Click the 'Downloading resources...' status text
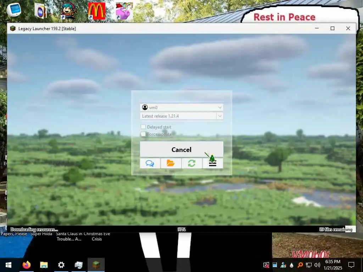 point(34,229)
